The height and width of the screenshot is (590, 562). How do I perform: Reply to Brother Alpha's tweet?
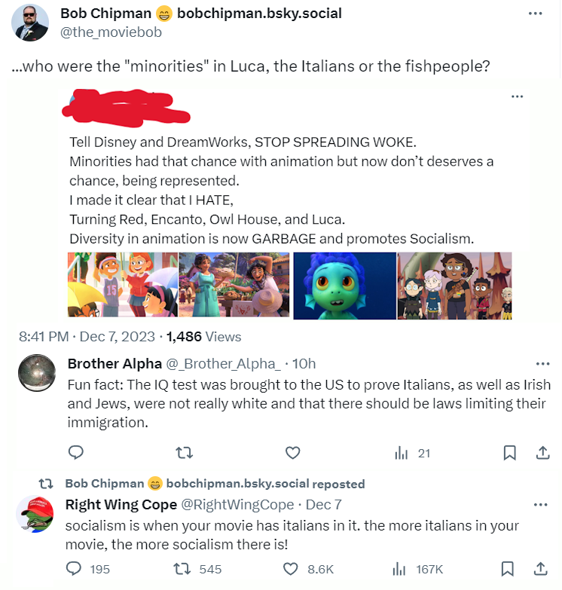click(75, 452)
